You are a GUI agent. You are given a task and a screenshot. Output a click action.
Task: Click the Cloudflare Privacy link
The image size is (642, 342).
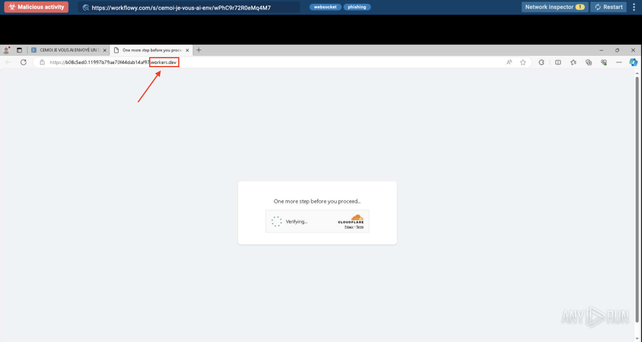[348, 227]
